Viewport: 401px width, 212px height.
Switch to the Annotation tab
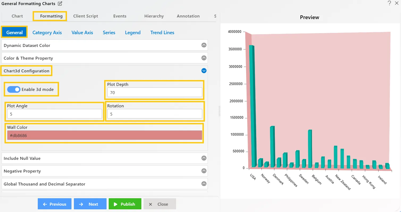188,16
